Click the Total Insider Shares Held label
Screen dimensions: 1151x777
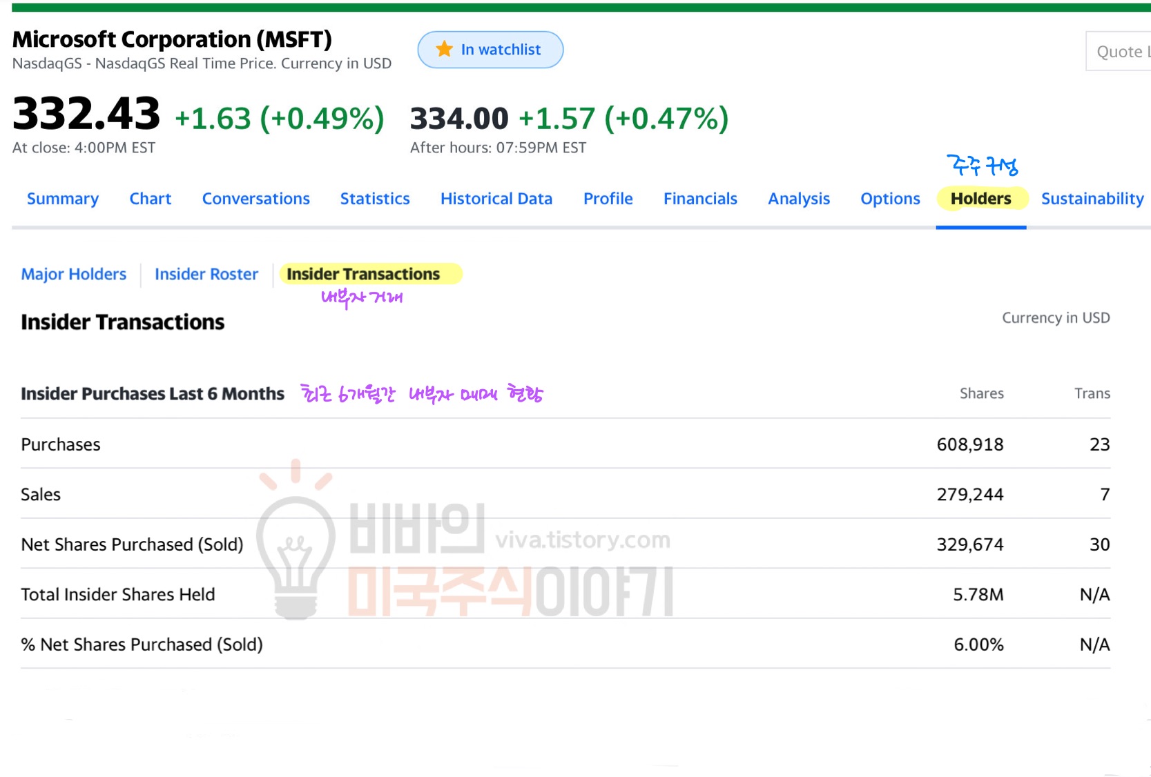tap(118, 595)
